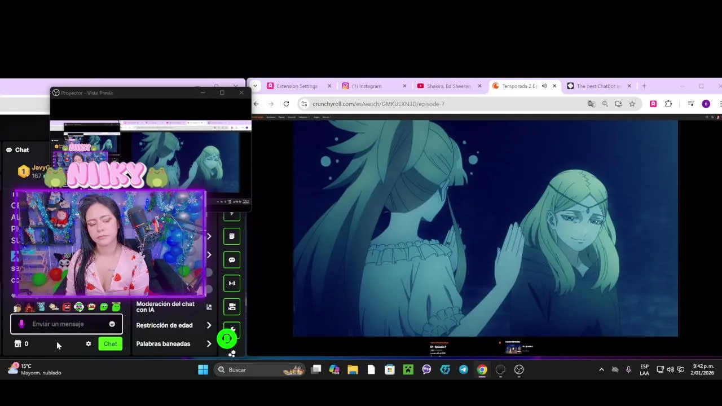Open the Chrome profile avatar

pos(706,104)
